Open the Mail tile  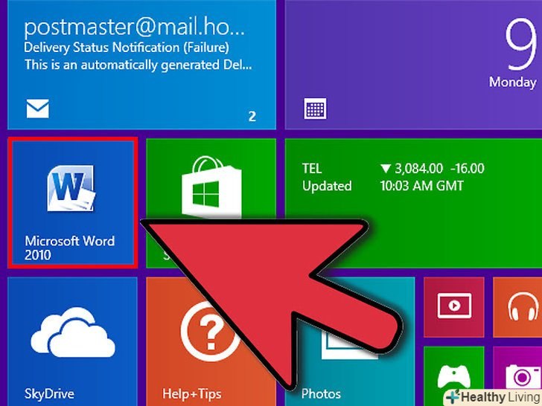pos(141,65)
